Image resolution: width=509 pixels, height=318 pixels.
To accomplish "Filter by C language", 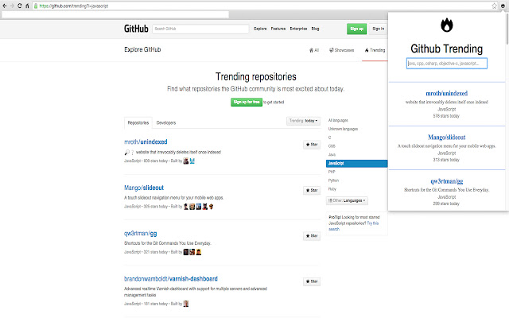I will [x=329, y=138].
